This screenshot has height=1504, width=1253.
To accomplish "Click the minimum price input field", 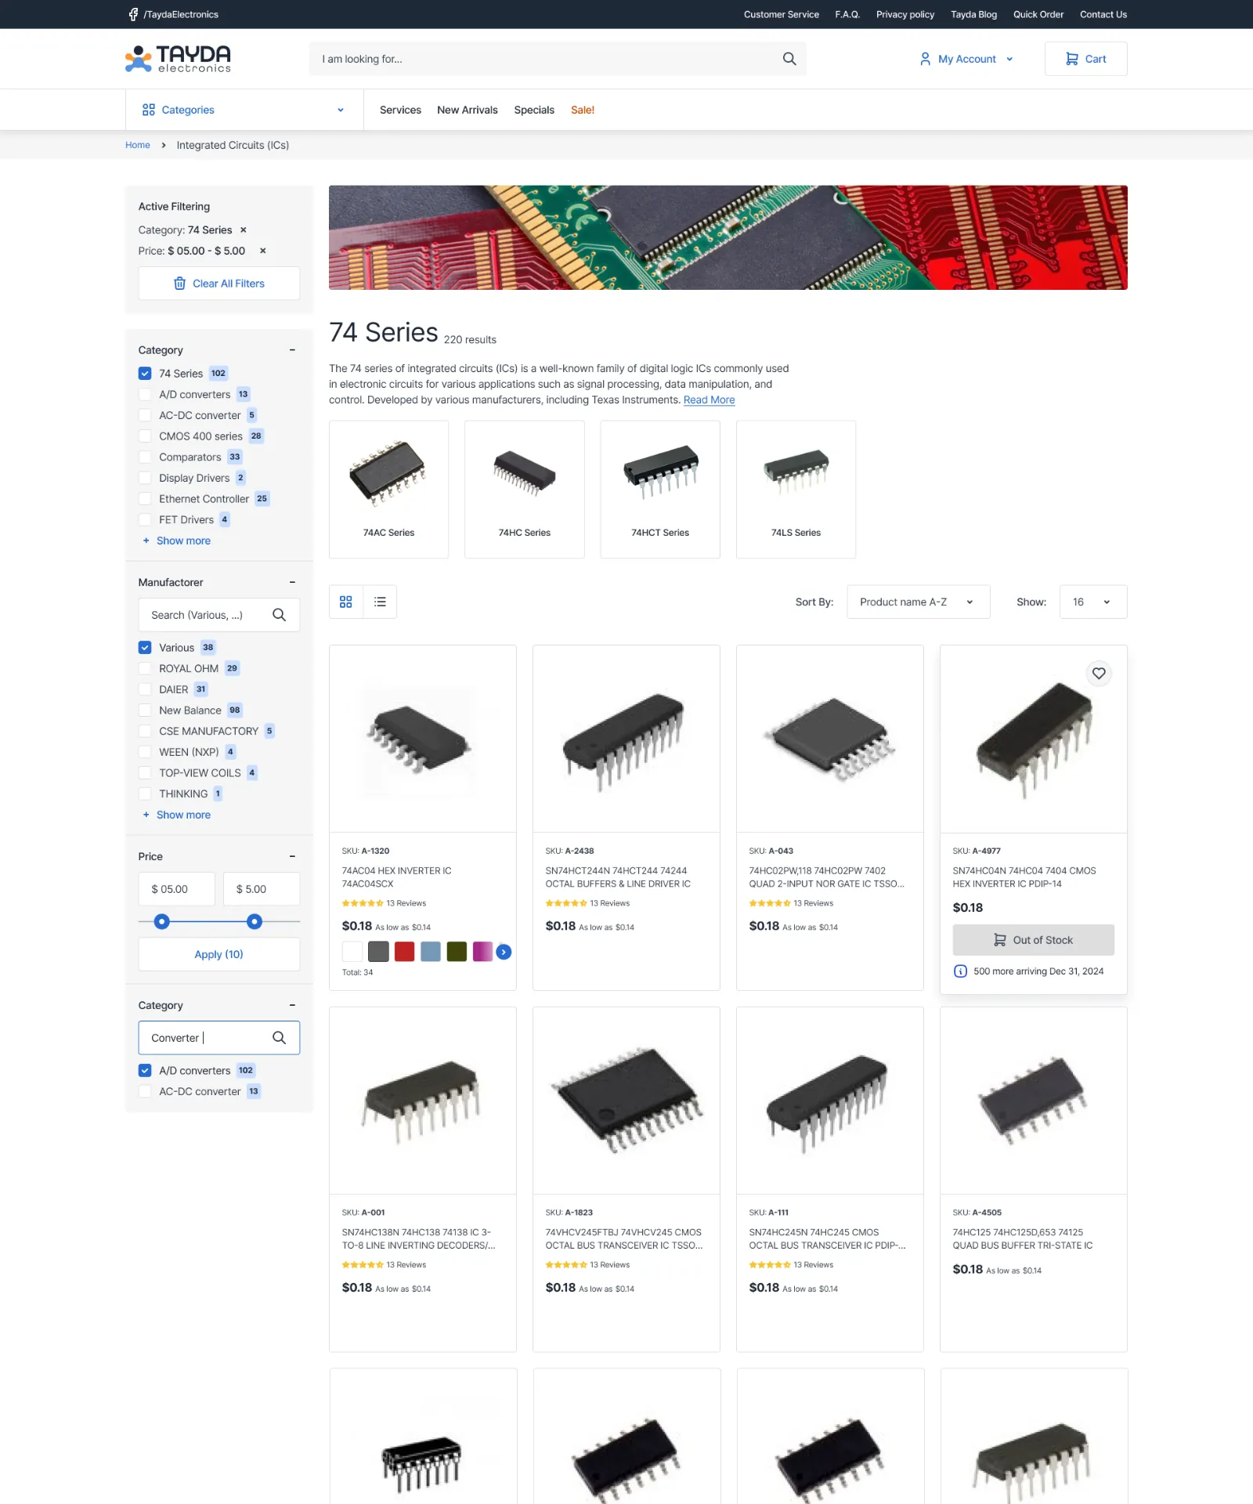I will pyautogui.click(x=177, y=889).
